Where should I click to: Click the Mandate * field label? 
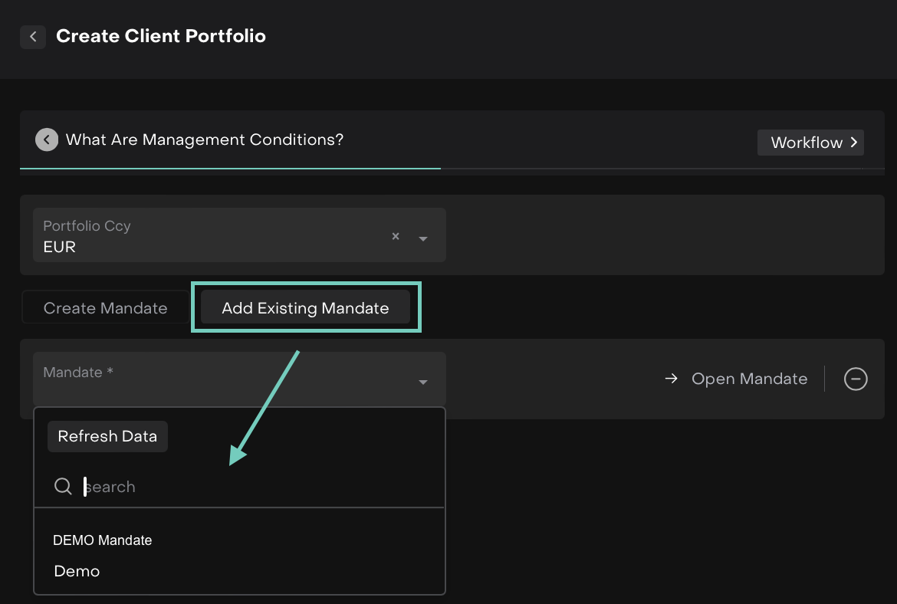point(78,373)
